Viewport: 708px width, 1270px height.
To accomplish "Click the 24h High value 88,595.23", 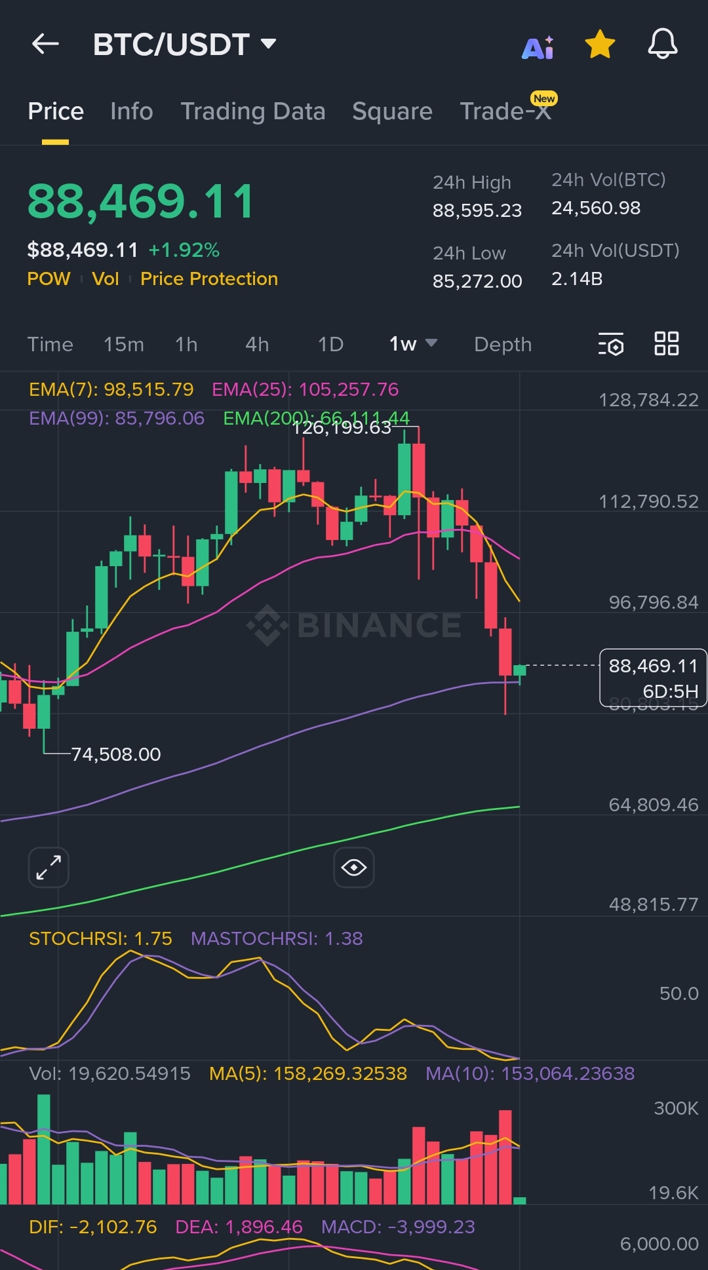I will [477, 210].
